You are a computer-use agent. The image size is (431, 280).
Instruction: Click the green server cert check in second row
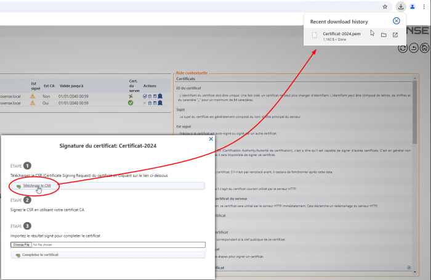131,103
